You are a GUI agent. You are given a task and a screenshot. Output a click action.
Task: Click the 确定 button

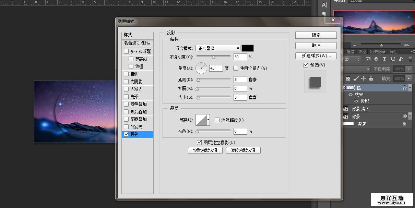(x=316, y=35)
